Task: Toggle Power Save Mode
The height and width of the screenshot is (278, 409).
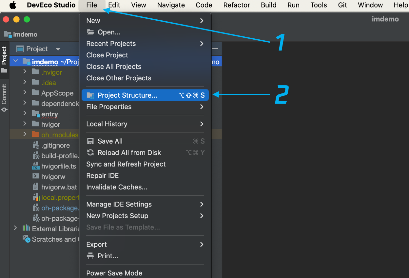Action: (114, 273)
